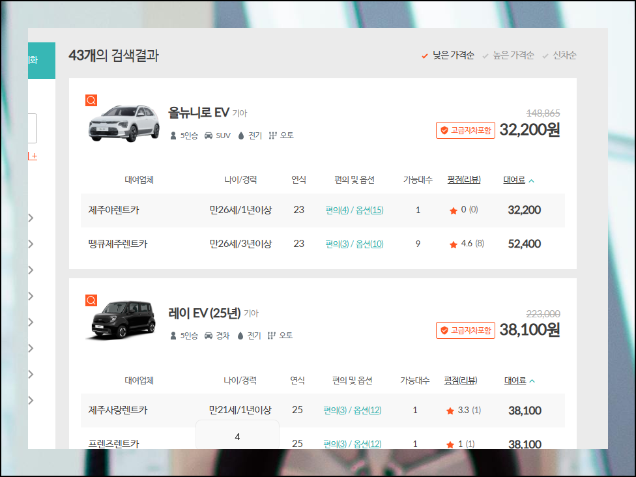
Task: Sort by 낮은 가격순
Action: [x=448, y=55]
